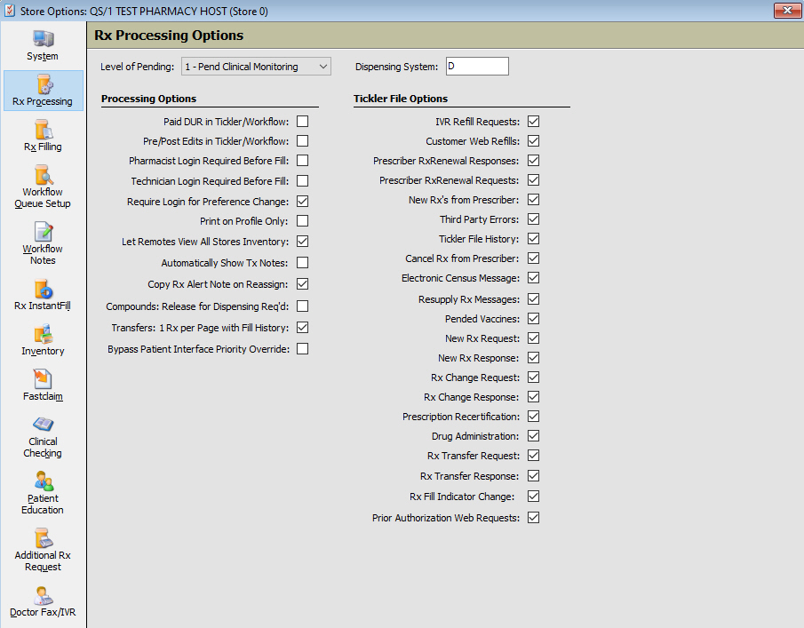Image resolution: width=804 pixels, height=628 pixels.
Task: Uncheck Rx Transfer Request checkbox
Action: [x=533, y=456]
